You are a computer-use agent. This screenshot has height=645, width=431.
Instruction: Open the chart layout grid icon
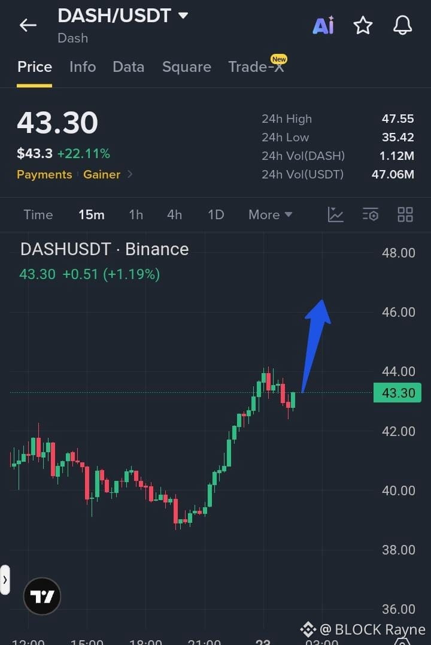tap(405, 215)
